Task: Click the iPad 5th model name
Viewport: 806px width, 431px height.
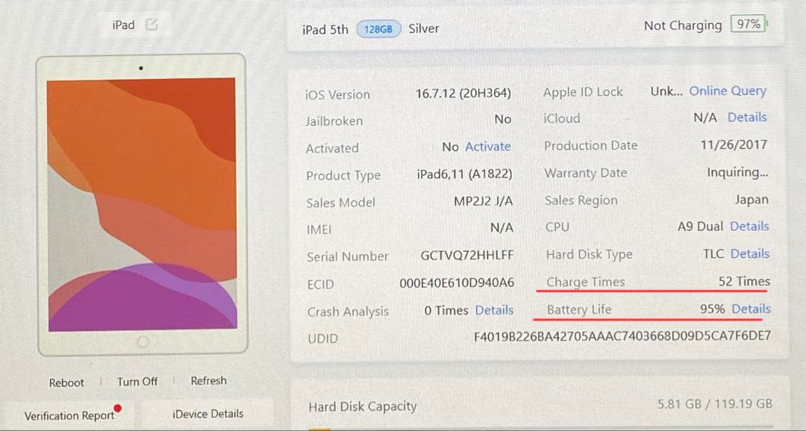Action: [325, 30]
